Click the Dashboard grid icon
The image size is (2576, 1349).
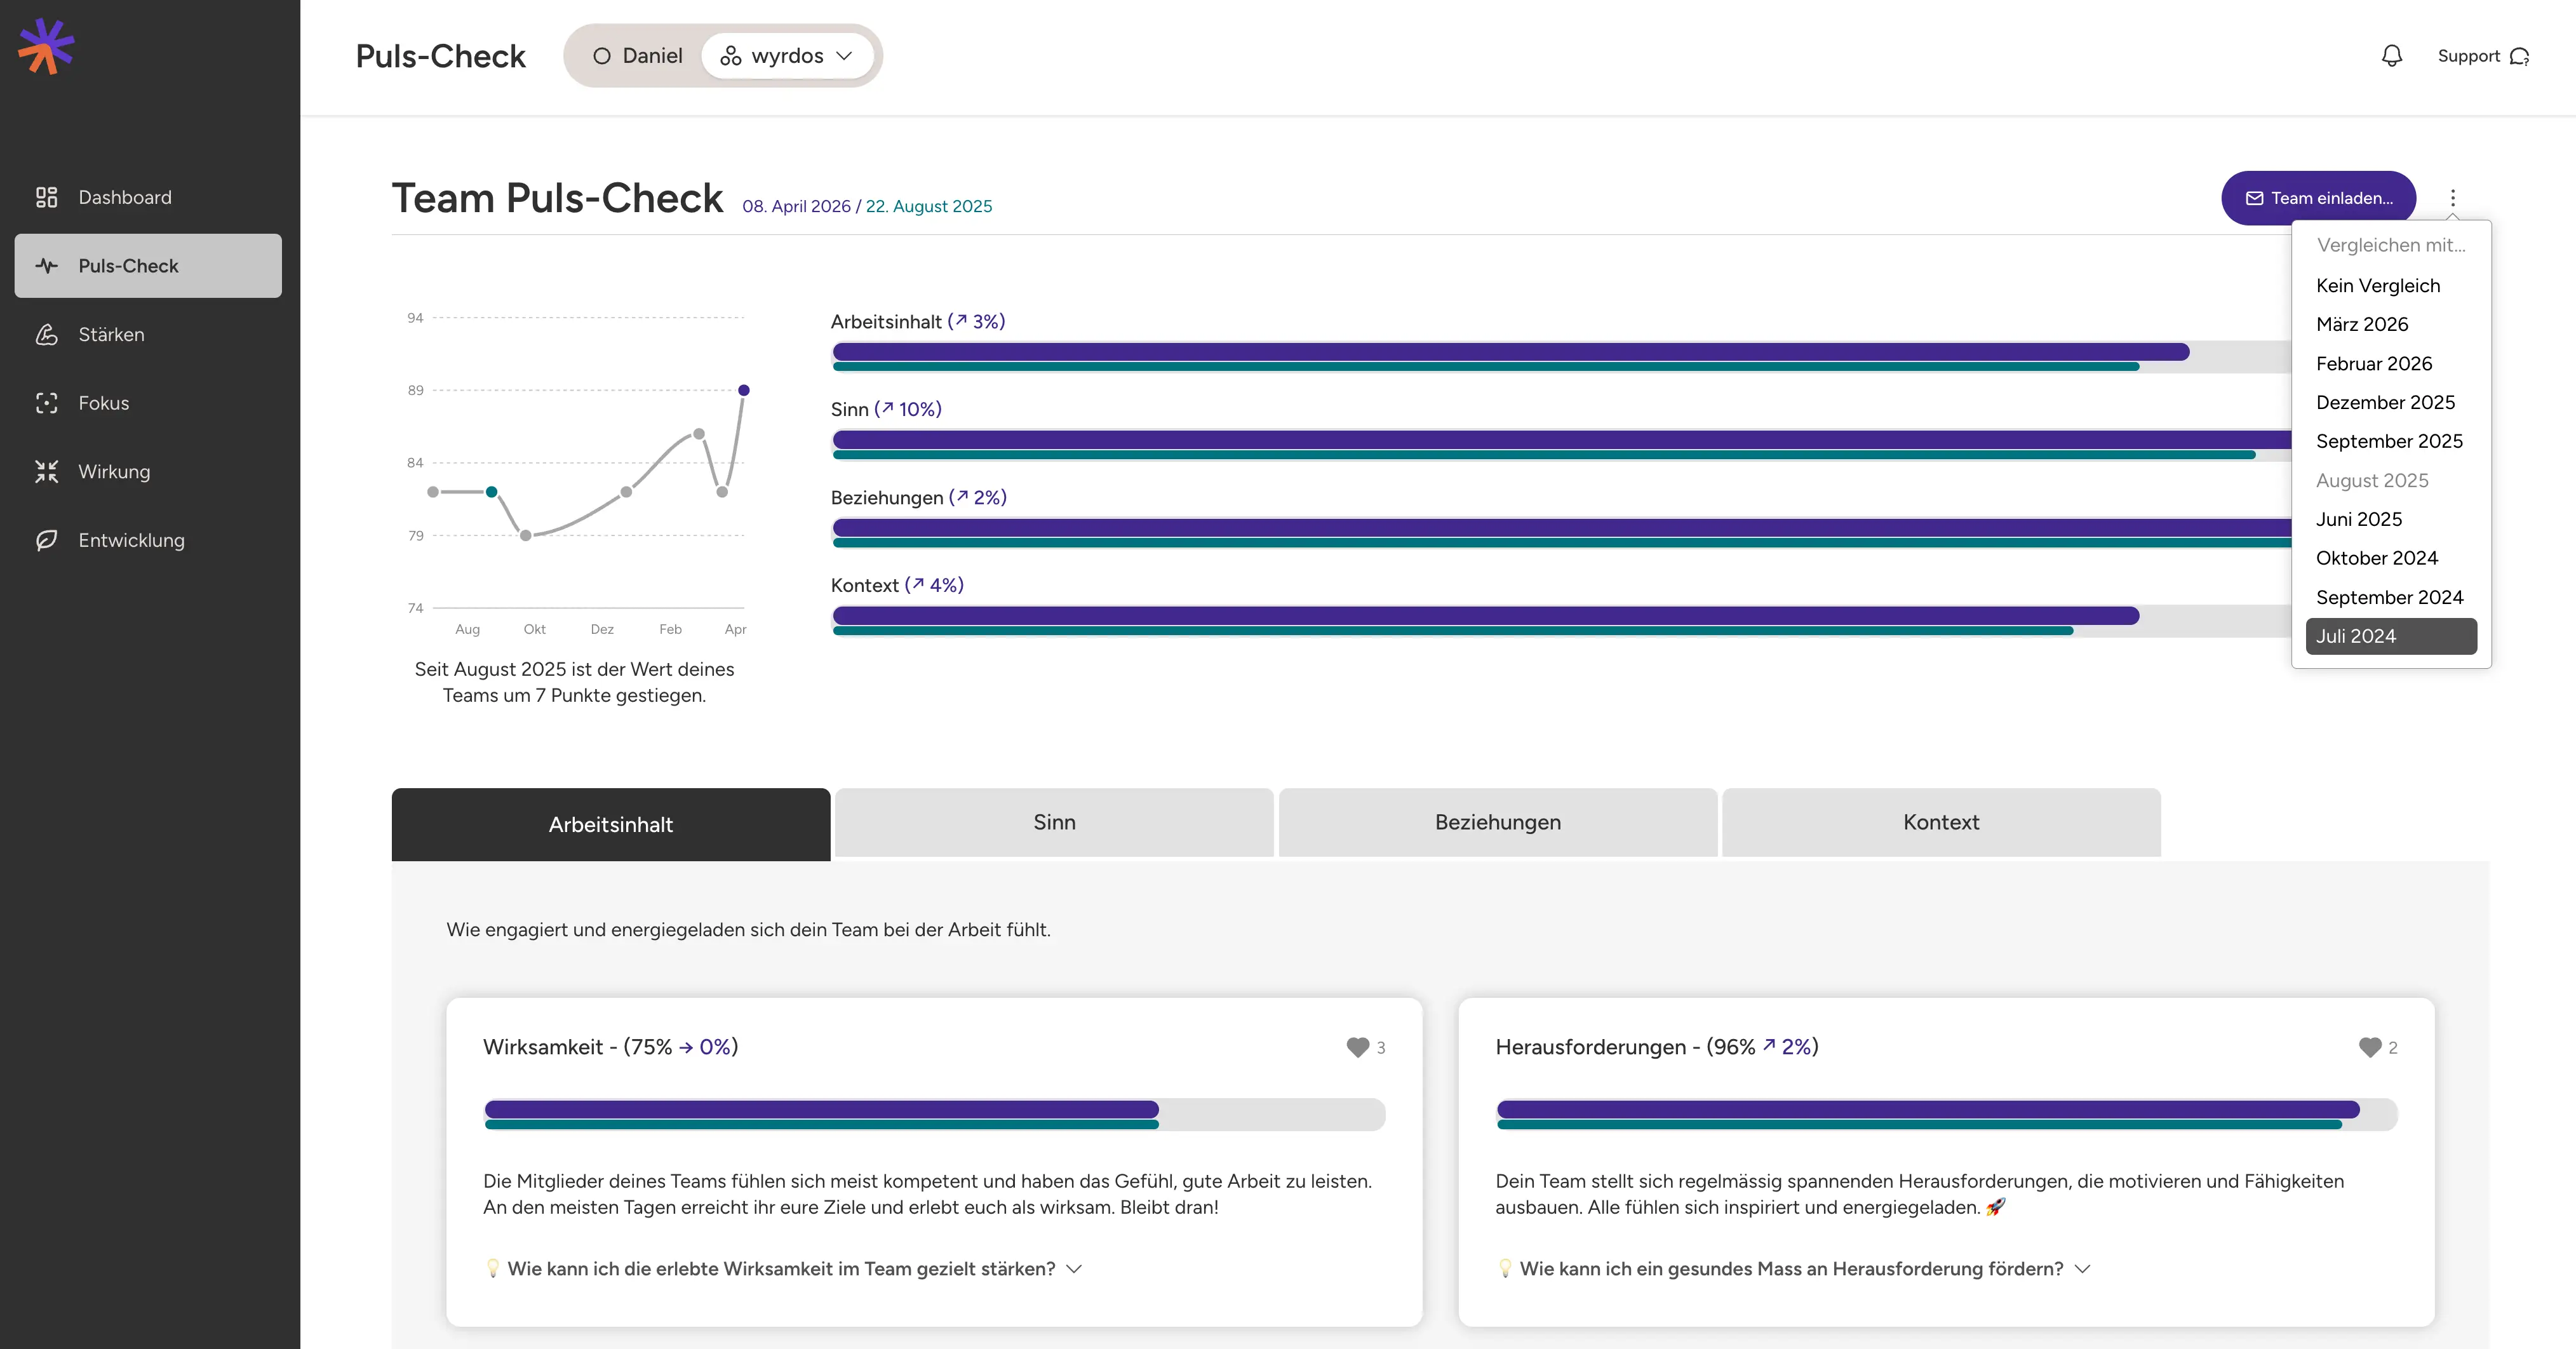pos(46,197)
